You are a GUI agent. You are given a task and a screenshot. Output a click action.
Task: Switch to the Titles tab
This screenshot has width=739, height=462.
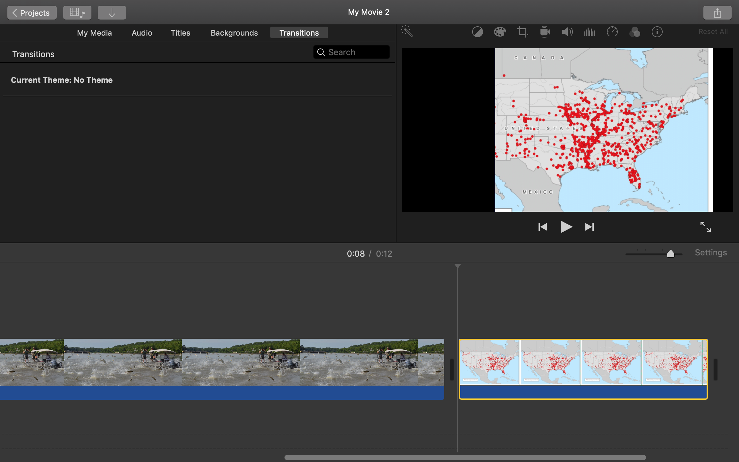click(180, 33)
